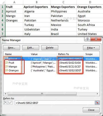
Task: Click cell Brazil
Action: pos(64,34)
